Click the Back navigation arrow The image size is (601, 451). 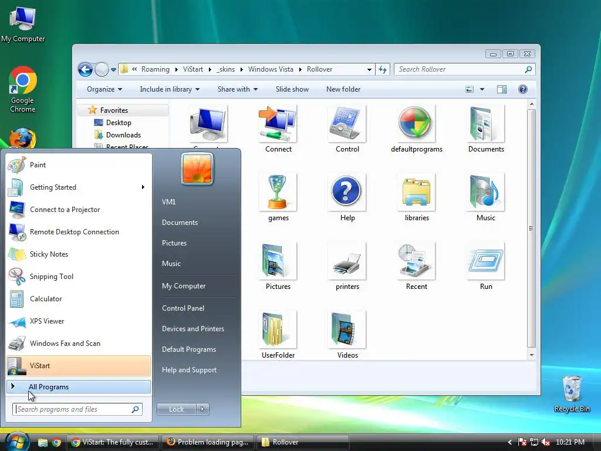tap(85, 69)
